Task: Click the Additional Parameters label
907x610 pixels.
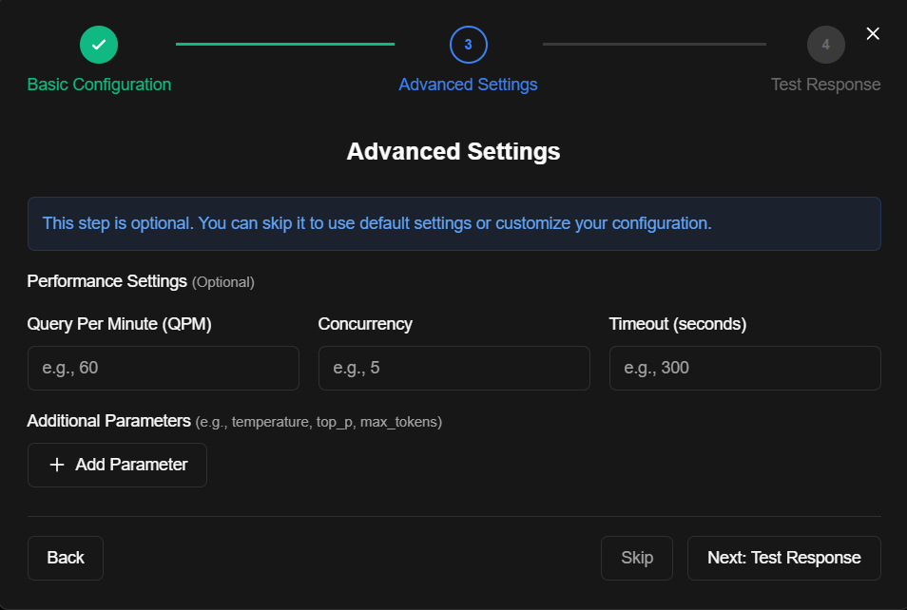Action: click(108, 421)
